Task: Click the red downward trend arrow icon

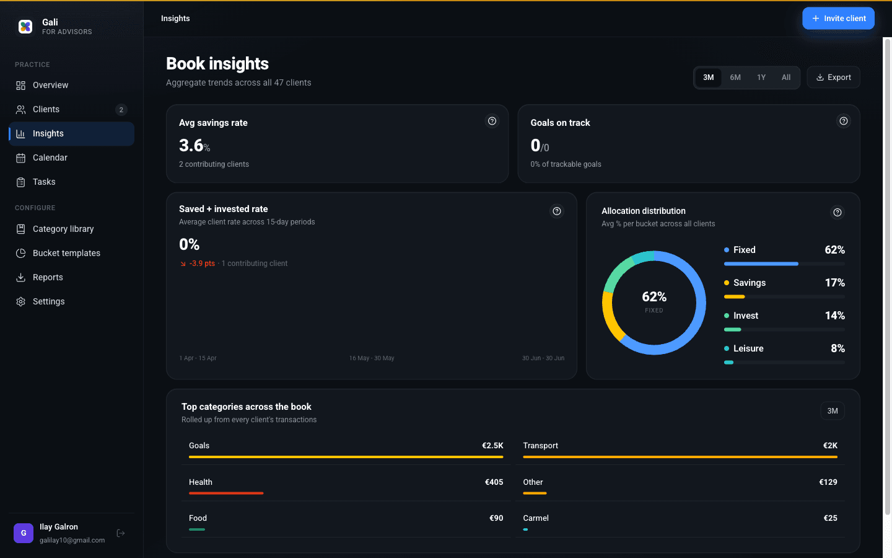Action: tap(183, 264)
